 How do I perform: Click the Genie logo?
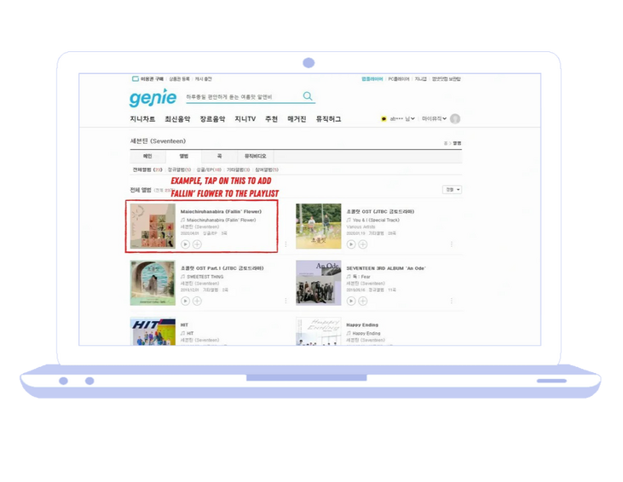(153, 98)
